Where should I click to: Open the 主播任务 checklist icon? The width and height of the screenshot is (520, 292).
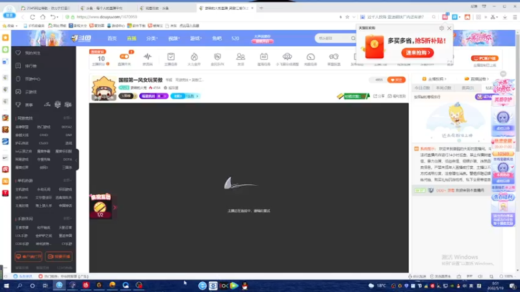pyautogui.click(x=171, y=56)
